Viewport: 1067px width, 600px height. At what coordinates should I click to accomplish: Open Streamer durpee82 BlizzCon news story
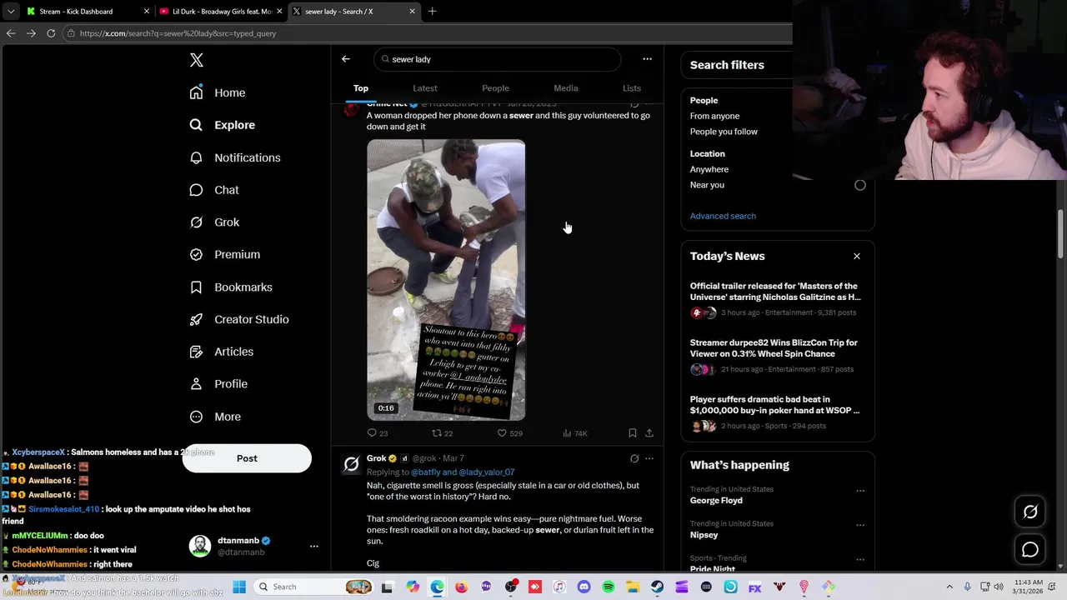click(x=775, y=357)
